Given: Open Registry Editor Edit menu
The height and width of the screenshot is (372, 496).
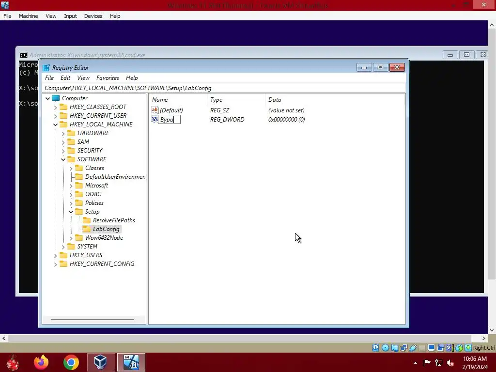Looking at the screenshot, I should [65, 78].
